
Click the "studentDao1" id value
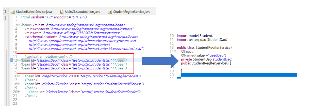[49, 60]
